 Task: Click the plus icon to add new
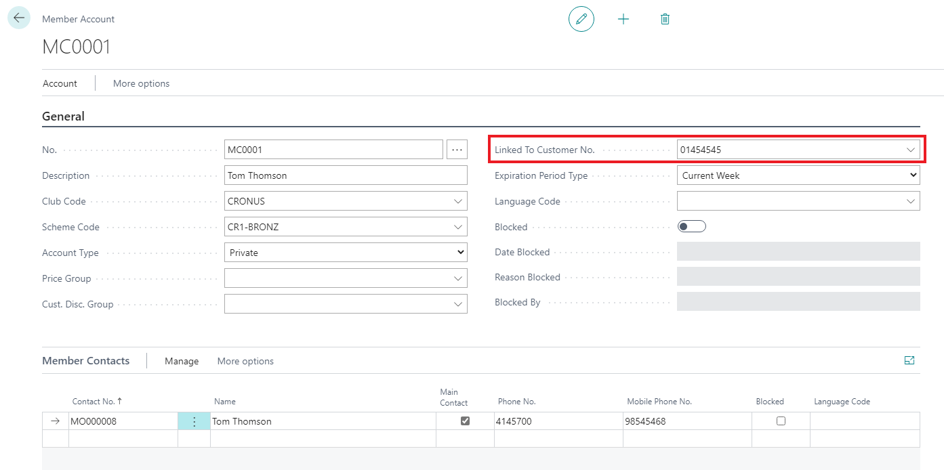point(623,19)
